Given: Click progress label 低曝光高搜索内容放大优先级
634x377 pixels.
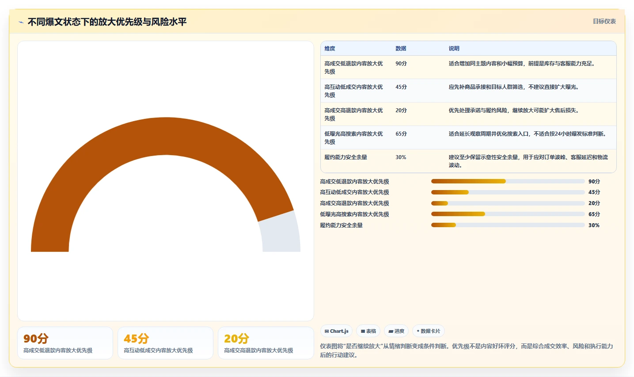Looking at the screenshot, I should coord(354,214).
